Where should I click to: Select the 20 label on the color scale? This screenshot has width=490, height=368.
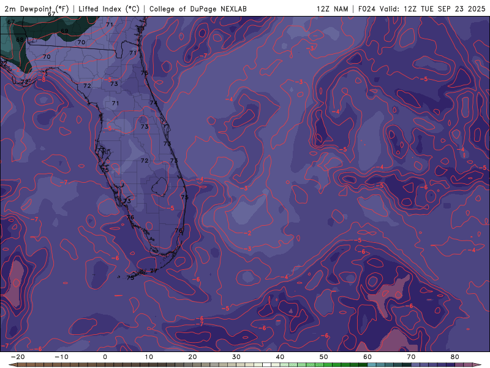[x=192, y=357]
